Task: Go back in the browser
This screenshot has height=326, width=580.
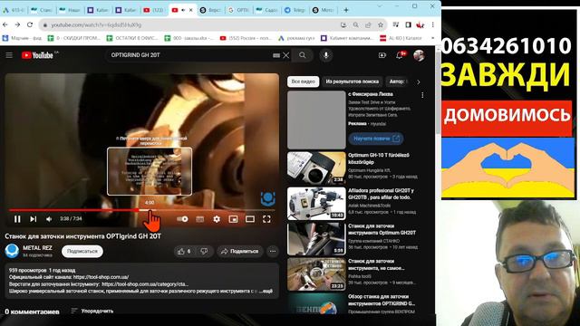Action: click(x=5, y=24)
